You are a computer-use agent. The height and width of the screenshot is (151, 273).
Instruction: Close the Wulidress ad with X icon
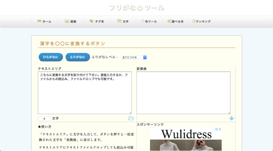point(220,129)
